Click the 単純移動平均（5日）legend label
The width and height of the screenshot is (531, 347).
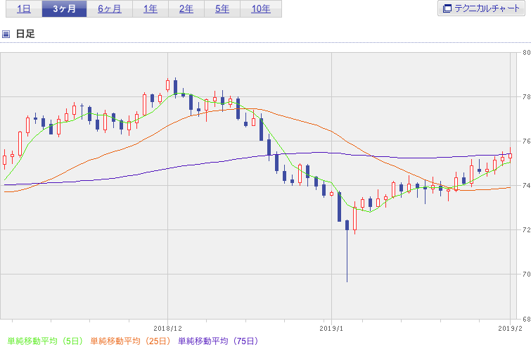45,341
